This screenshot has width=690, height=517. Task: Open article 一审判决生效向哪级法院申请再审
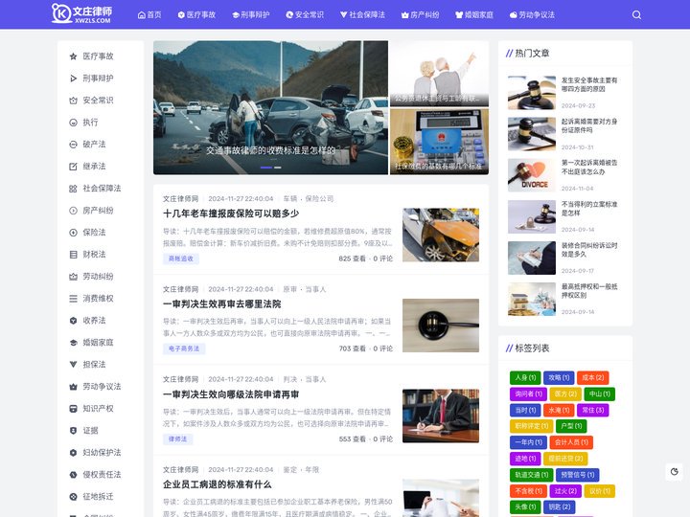pyautogui.click(x=231, y=394)
